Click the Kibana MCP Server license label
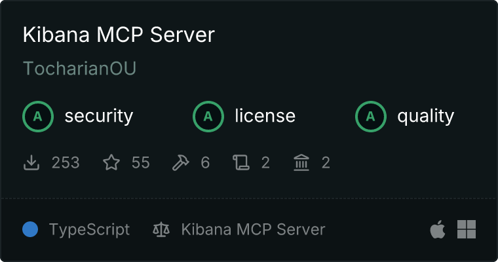This screenshot has height=262, width=498. 254,229
